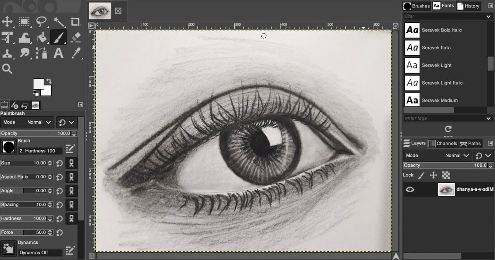Select the Color Picker eyedropper tool
This screenshot has width=495, height=260.
click(75, 53)
